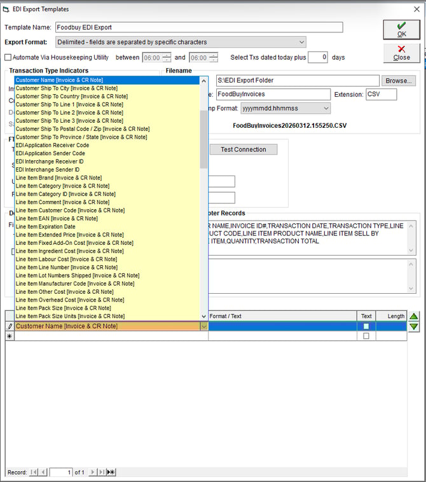Pick EDI Interchange Receiver ID
This screenshot has width=426, height=482.
107,162
